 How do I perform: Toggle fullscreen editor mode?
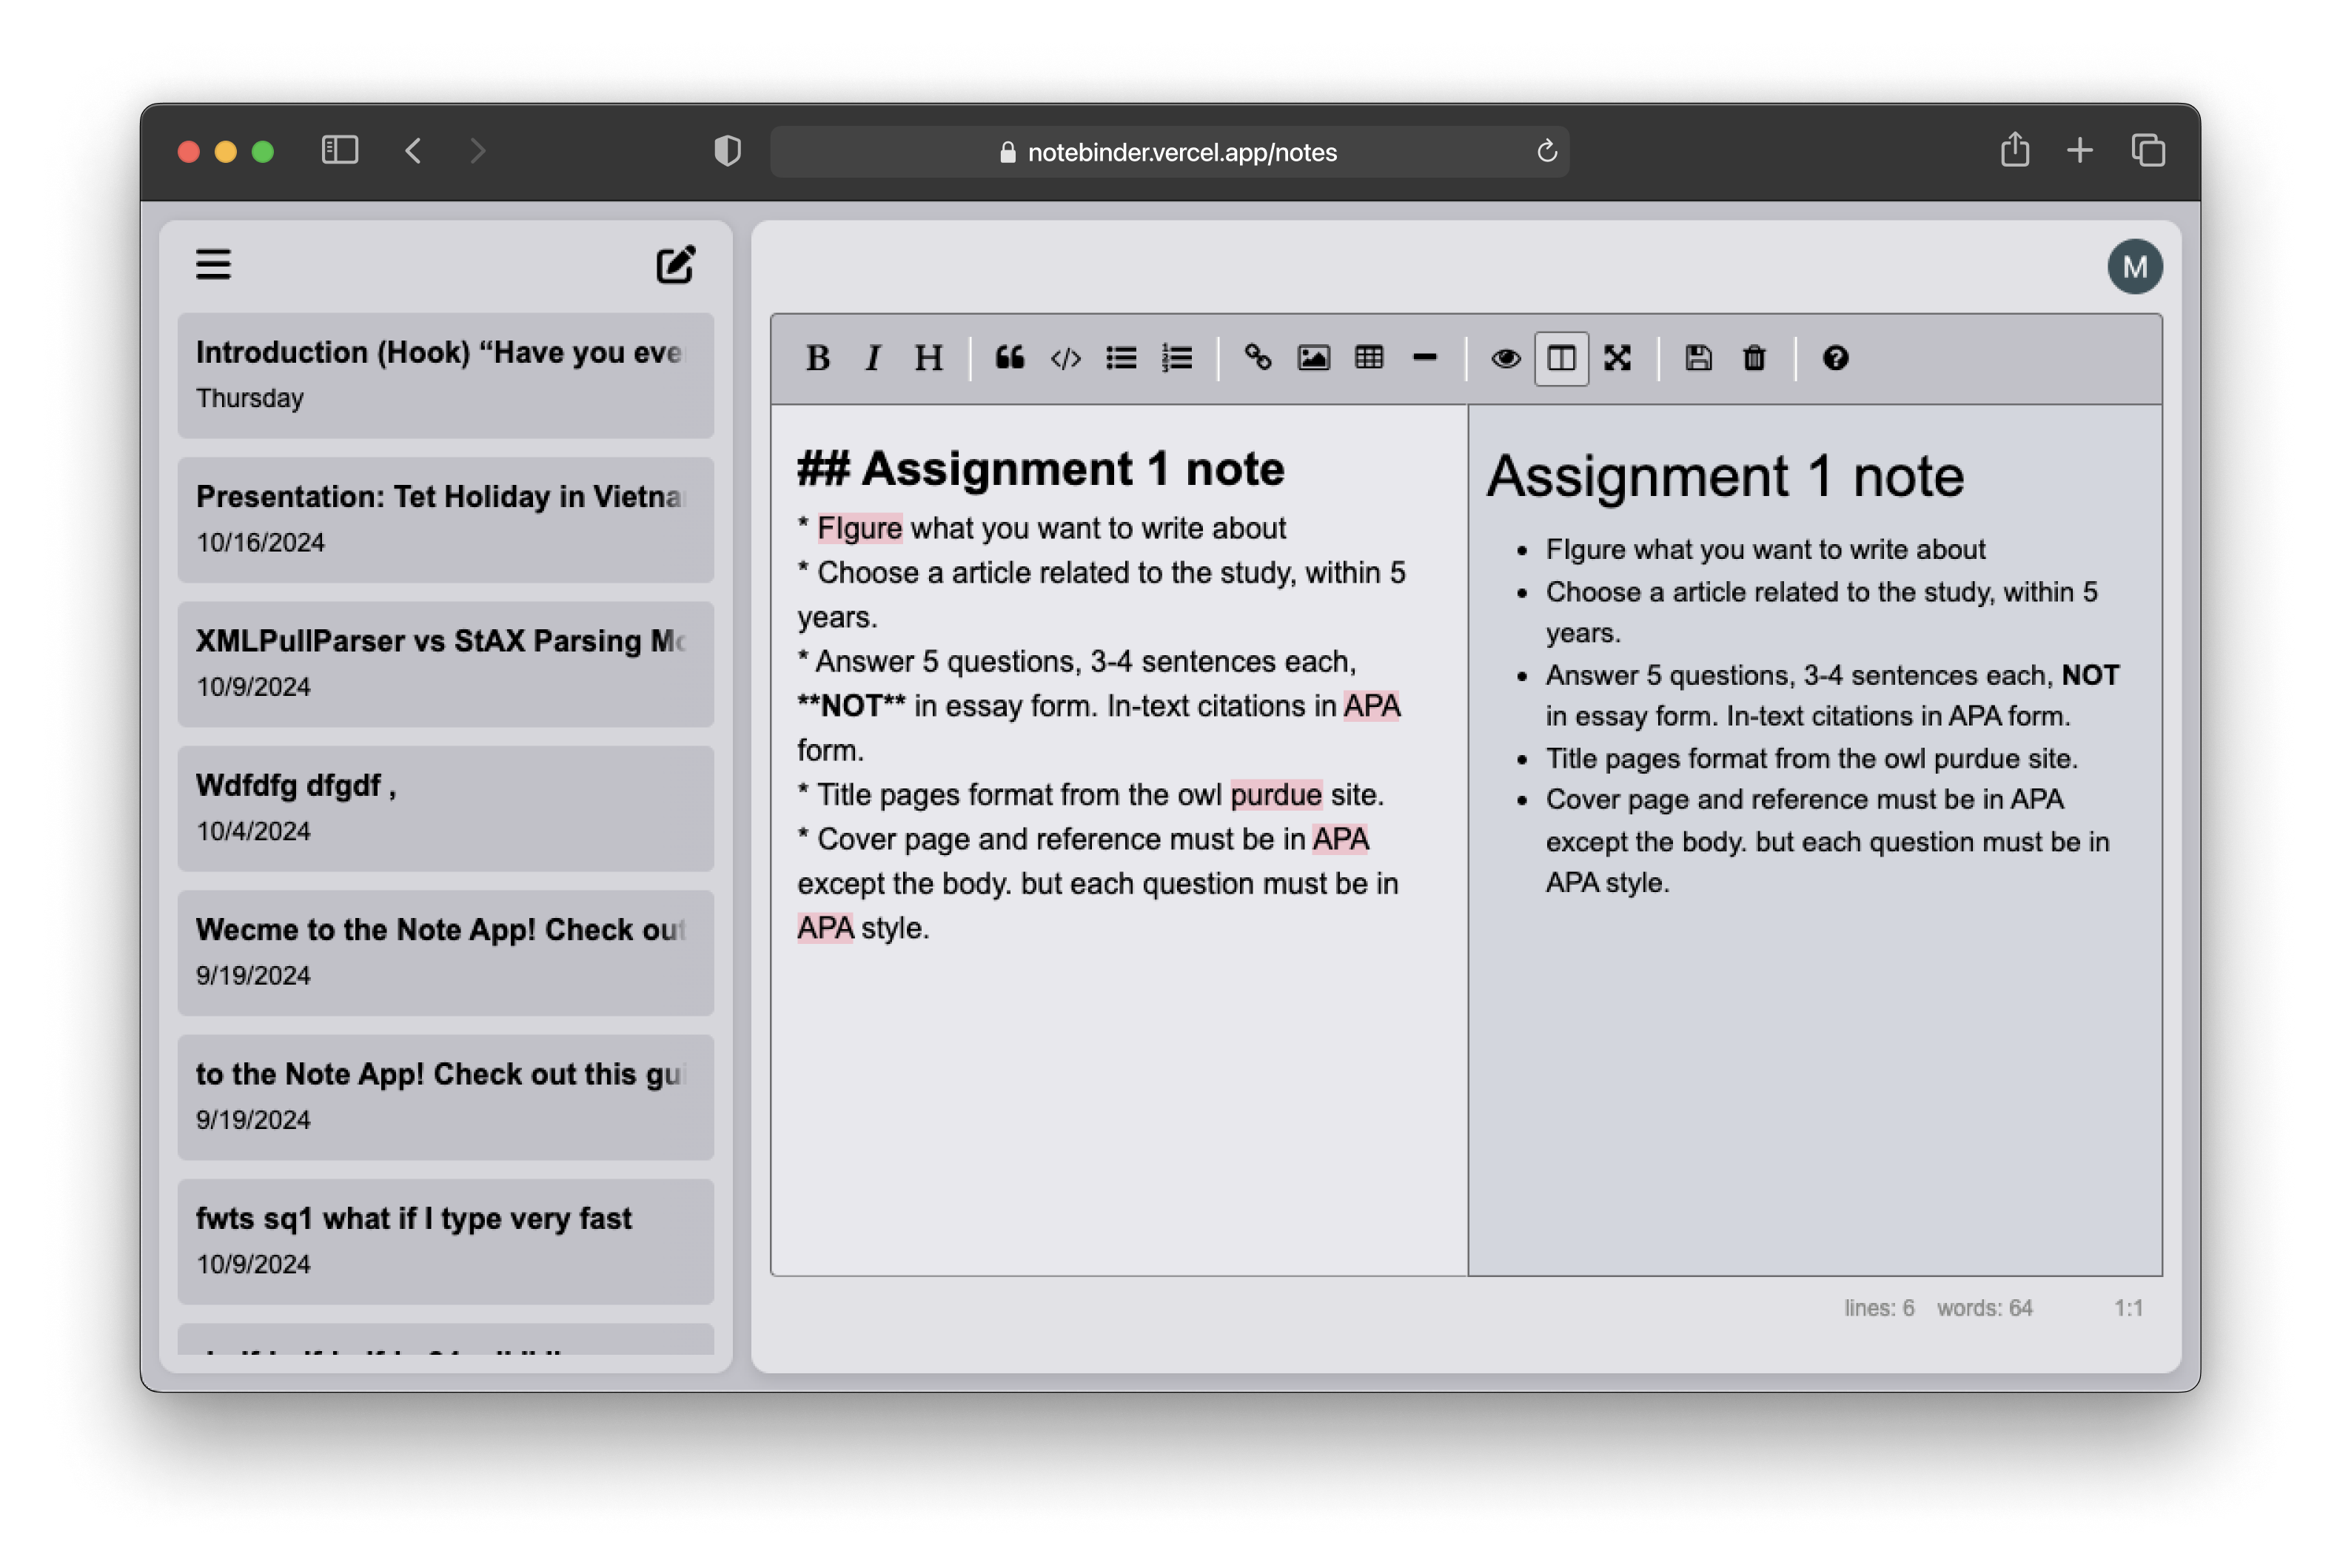pos(1617,358)
